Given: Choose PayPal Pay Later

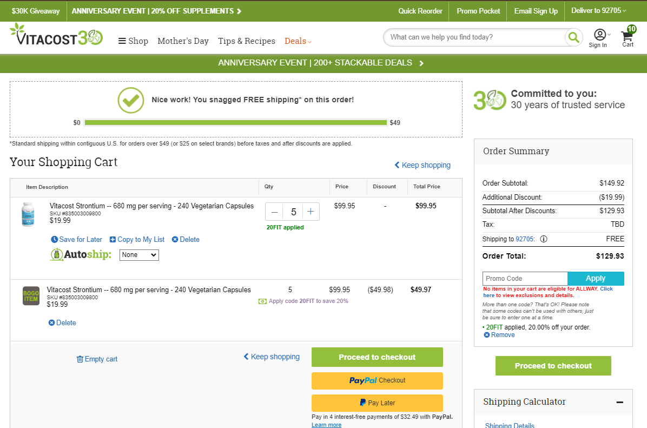Looking at the screenshot, I should pos(377,403).
